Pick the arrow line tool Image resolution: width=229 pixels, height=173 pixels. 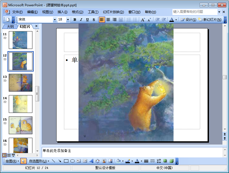pyautogui.click(x=60, y=161)
